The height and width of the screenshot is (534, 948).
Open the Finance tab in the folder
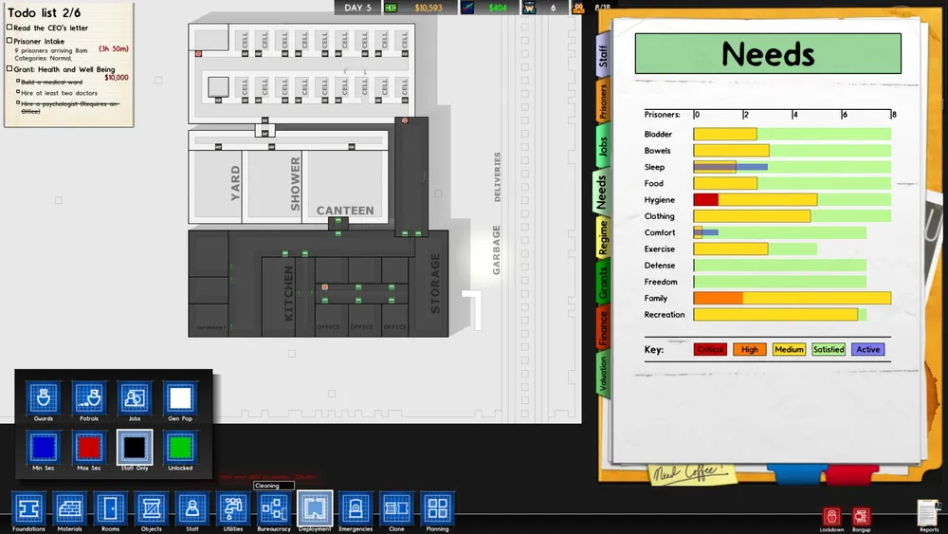tap(602, 327)
